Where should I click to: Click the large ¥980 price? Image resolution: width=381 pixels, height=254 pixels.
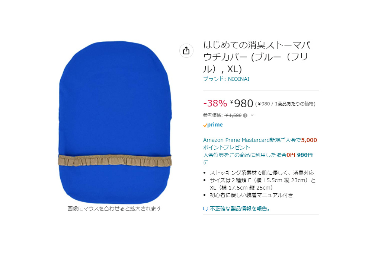point(242,104)
